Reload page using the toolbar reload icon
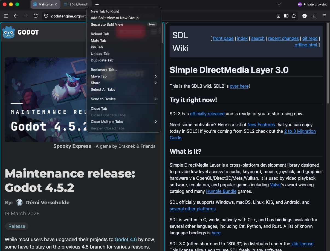 click(36, 16)
